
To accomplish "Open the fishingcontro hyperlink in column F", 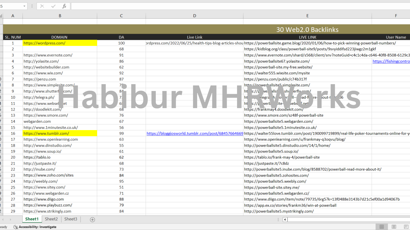I will click(x=391, y=61).
